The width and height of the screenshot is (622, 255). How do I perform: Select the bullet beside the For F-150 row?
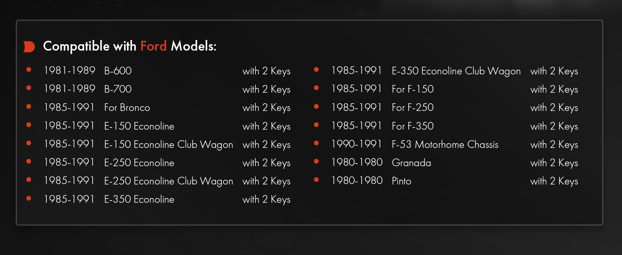316,88
